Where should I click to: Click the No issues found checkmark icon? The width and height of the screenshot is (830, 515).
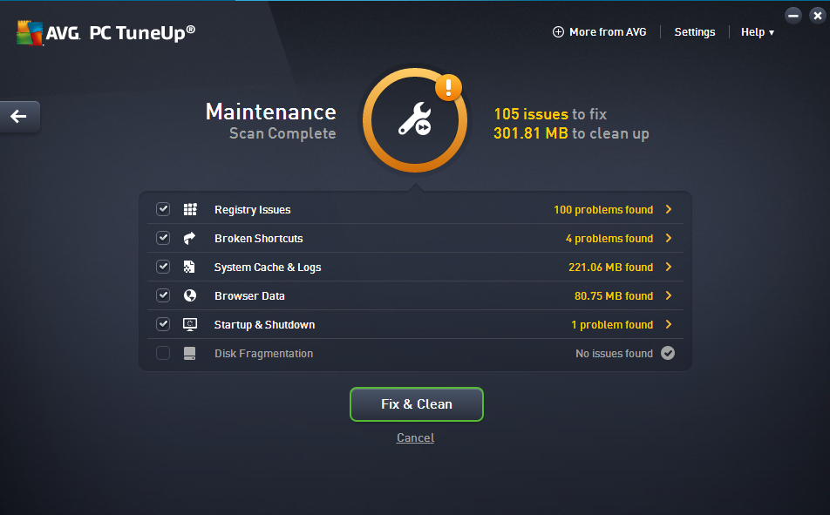(x=668, y=353)
